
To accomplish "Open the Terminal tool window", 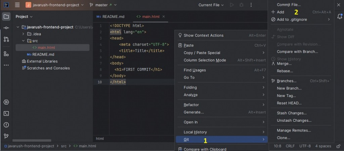I will (x=6, y=113).
